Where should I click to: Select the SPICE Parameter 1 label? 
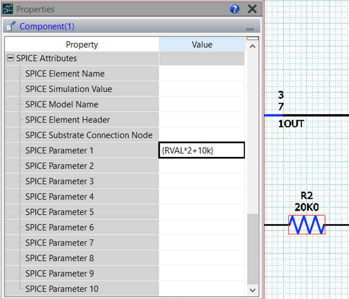click(59, 150)
